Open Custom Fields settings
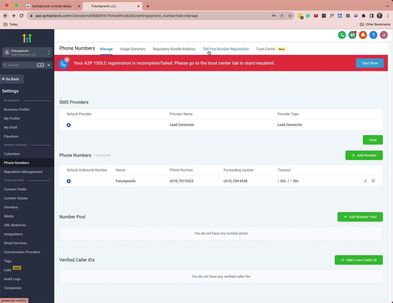This screenshot has width=393, height=303. [x=15, y=189]
